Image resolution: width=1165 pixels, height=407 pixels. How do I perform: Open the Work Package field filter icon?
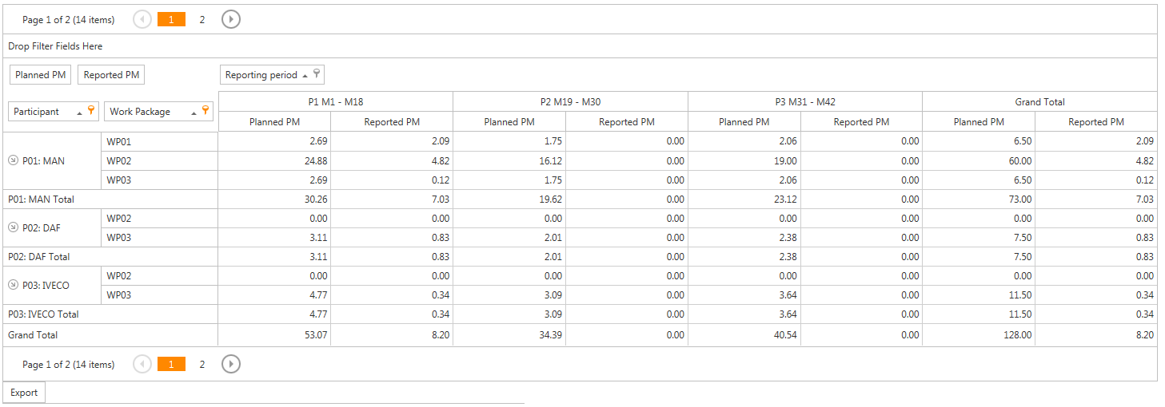pyautogui.click(x=205, y=110)
